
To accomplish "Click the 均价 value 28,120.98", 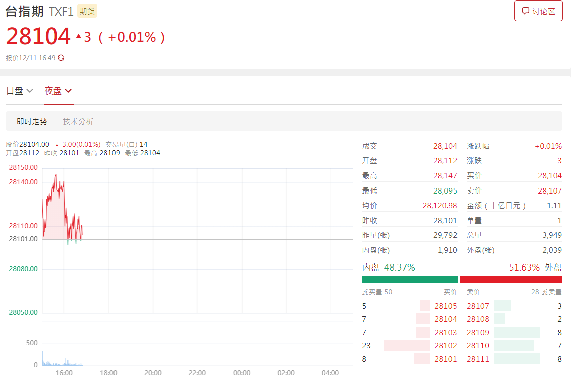I will (x=439, y=206).
